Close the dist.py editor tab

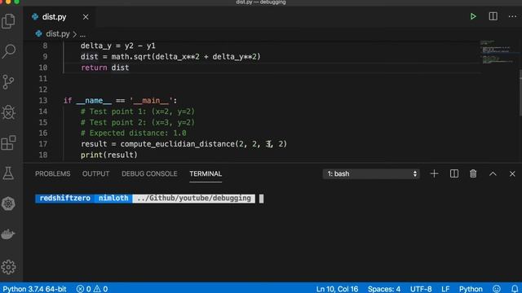coord(86,17)
